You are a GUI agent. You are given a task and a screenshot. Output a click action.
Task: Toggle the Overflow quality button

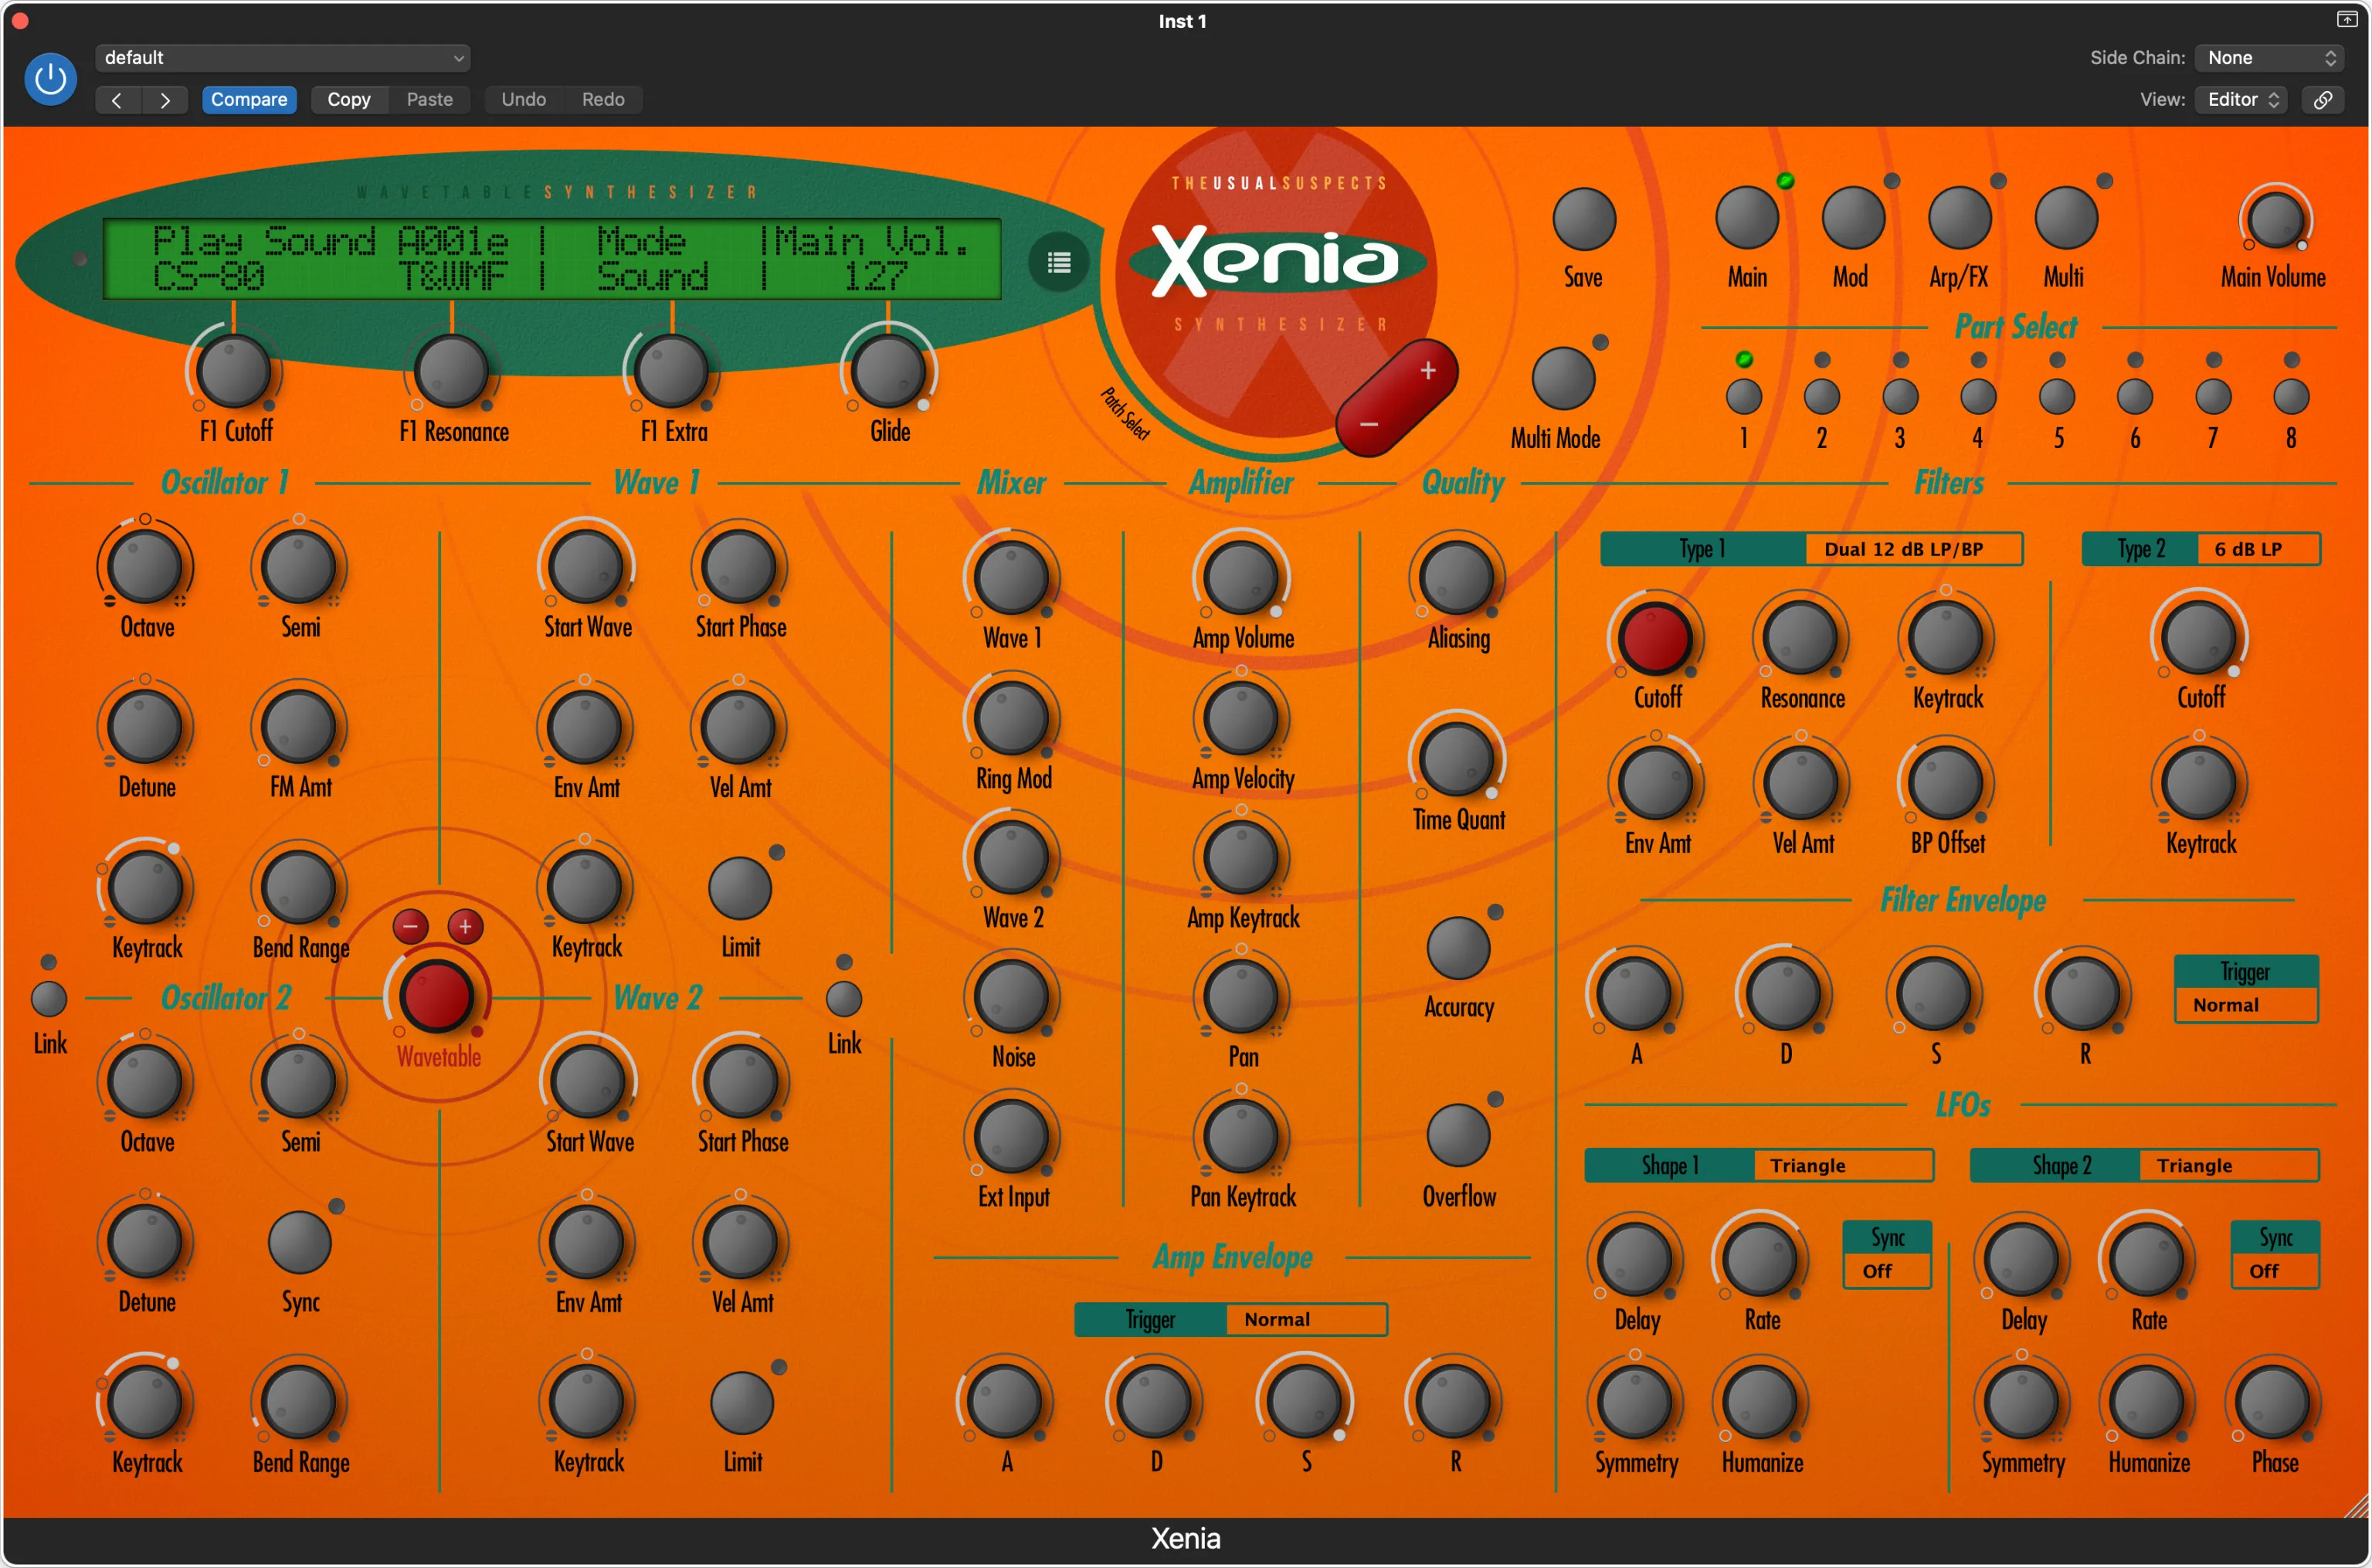coord(1458,1136)
